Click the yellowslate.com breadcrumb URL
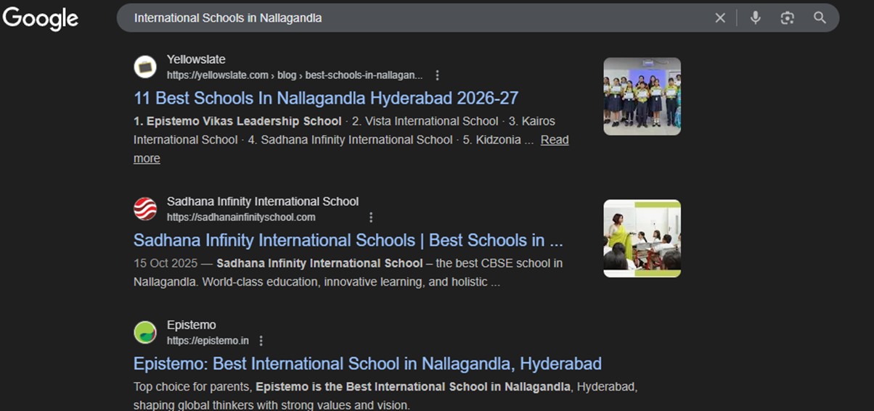874x411 pixels. [x=294, y=75]
